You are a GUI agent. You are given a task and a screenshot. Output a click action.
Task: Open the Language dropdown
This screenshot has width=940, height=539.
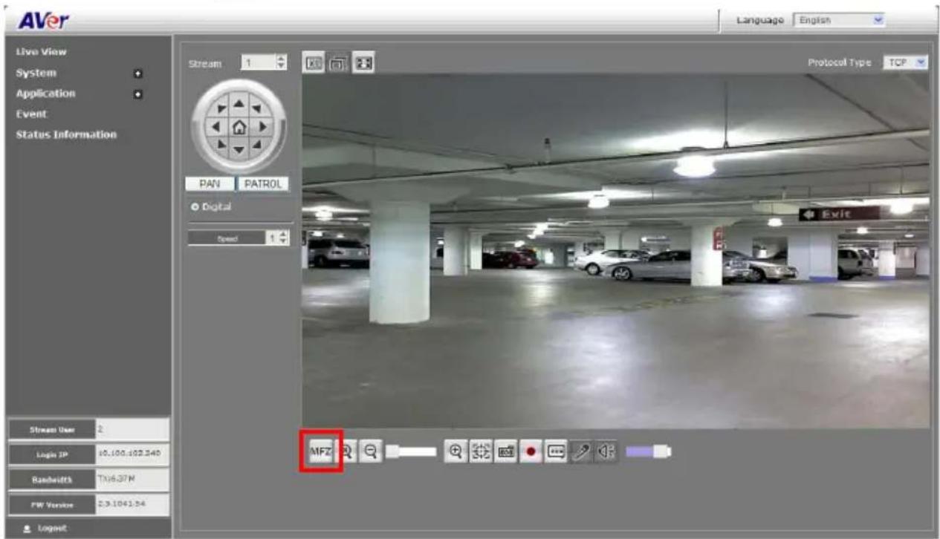pos(840,21)
